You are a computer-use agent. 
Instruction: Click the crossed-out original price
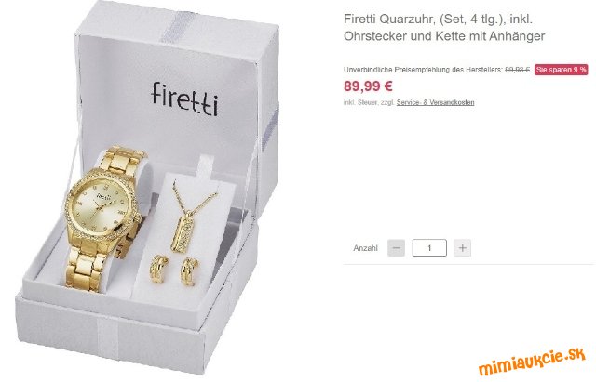518,70
